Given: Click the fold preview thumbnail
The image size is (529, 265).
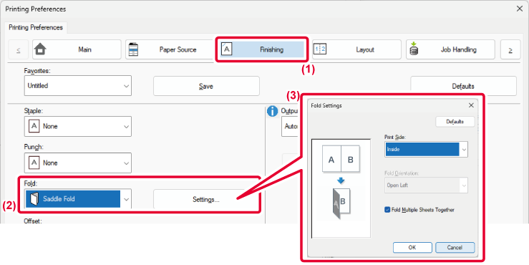Looking at the screenshot, I should tap(341, 188).
